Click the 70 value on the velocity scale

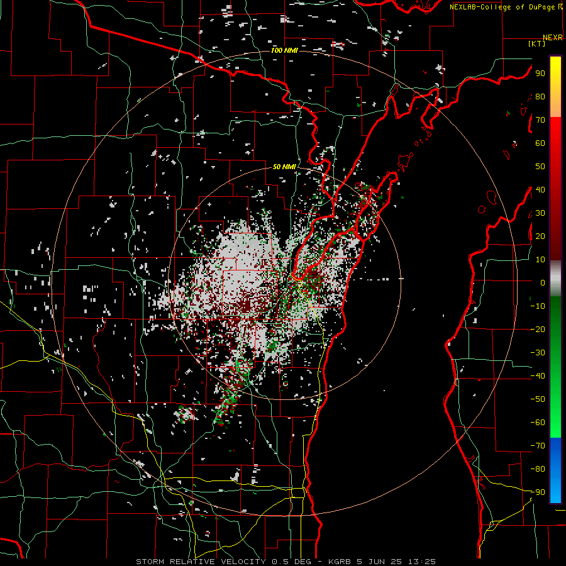(x=540, y=120)
